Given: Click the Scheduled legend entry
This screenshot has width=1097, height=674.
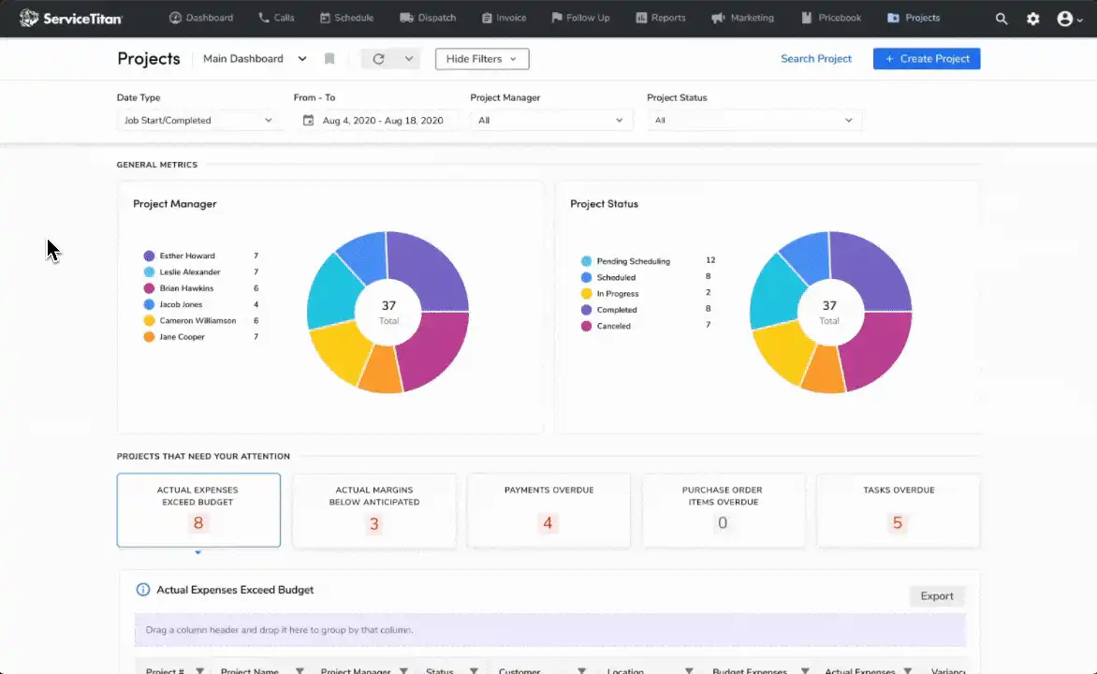Looking at the screenshot, I should tap(616, 278).
